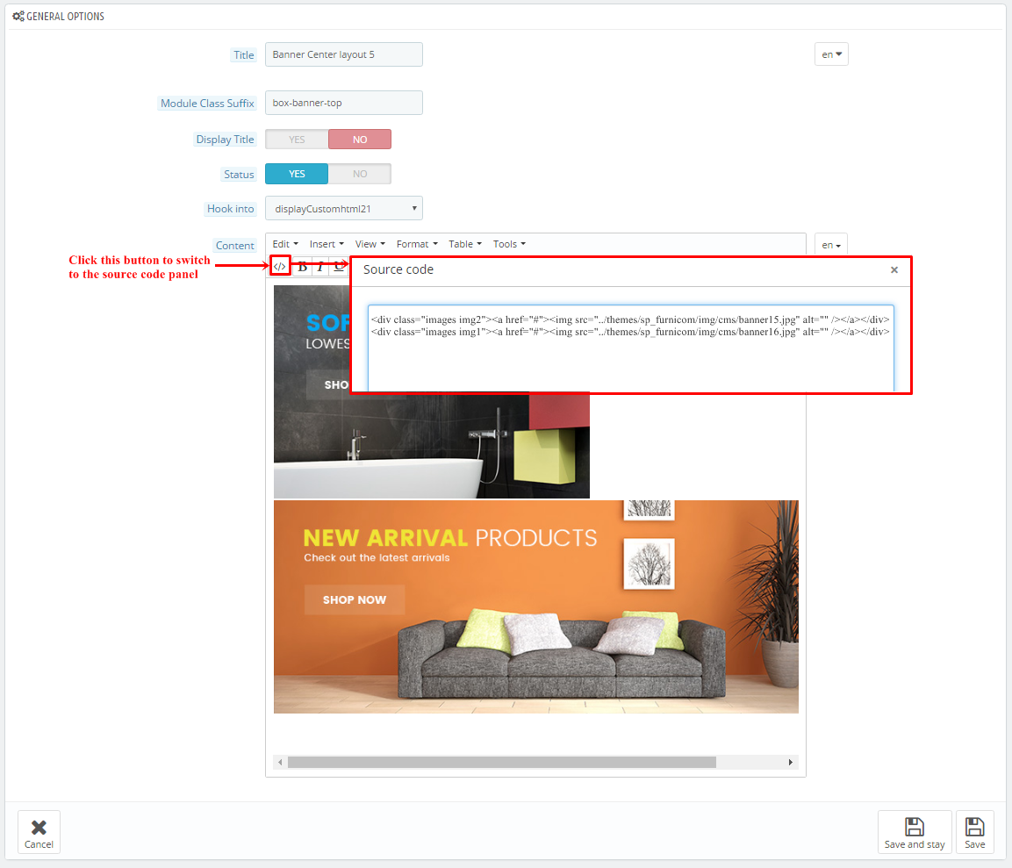Set Status to YES

(x=297, y=174)
